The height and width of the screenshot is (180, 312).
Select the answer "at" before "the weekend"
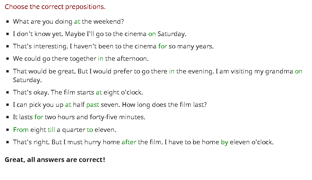point(77,22)
